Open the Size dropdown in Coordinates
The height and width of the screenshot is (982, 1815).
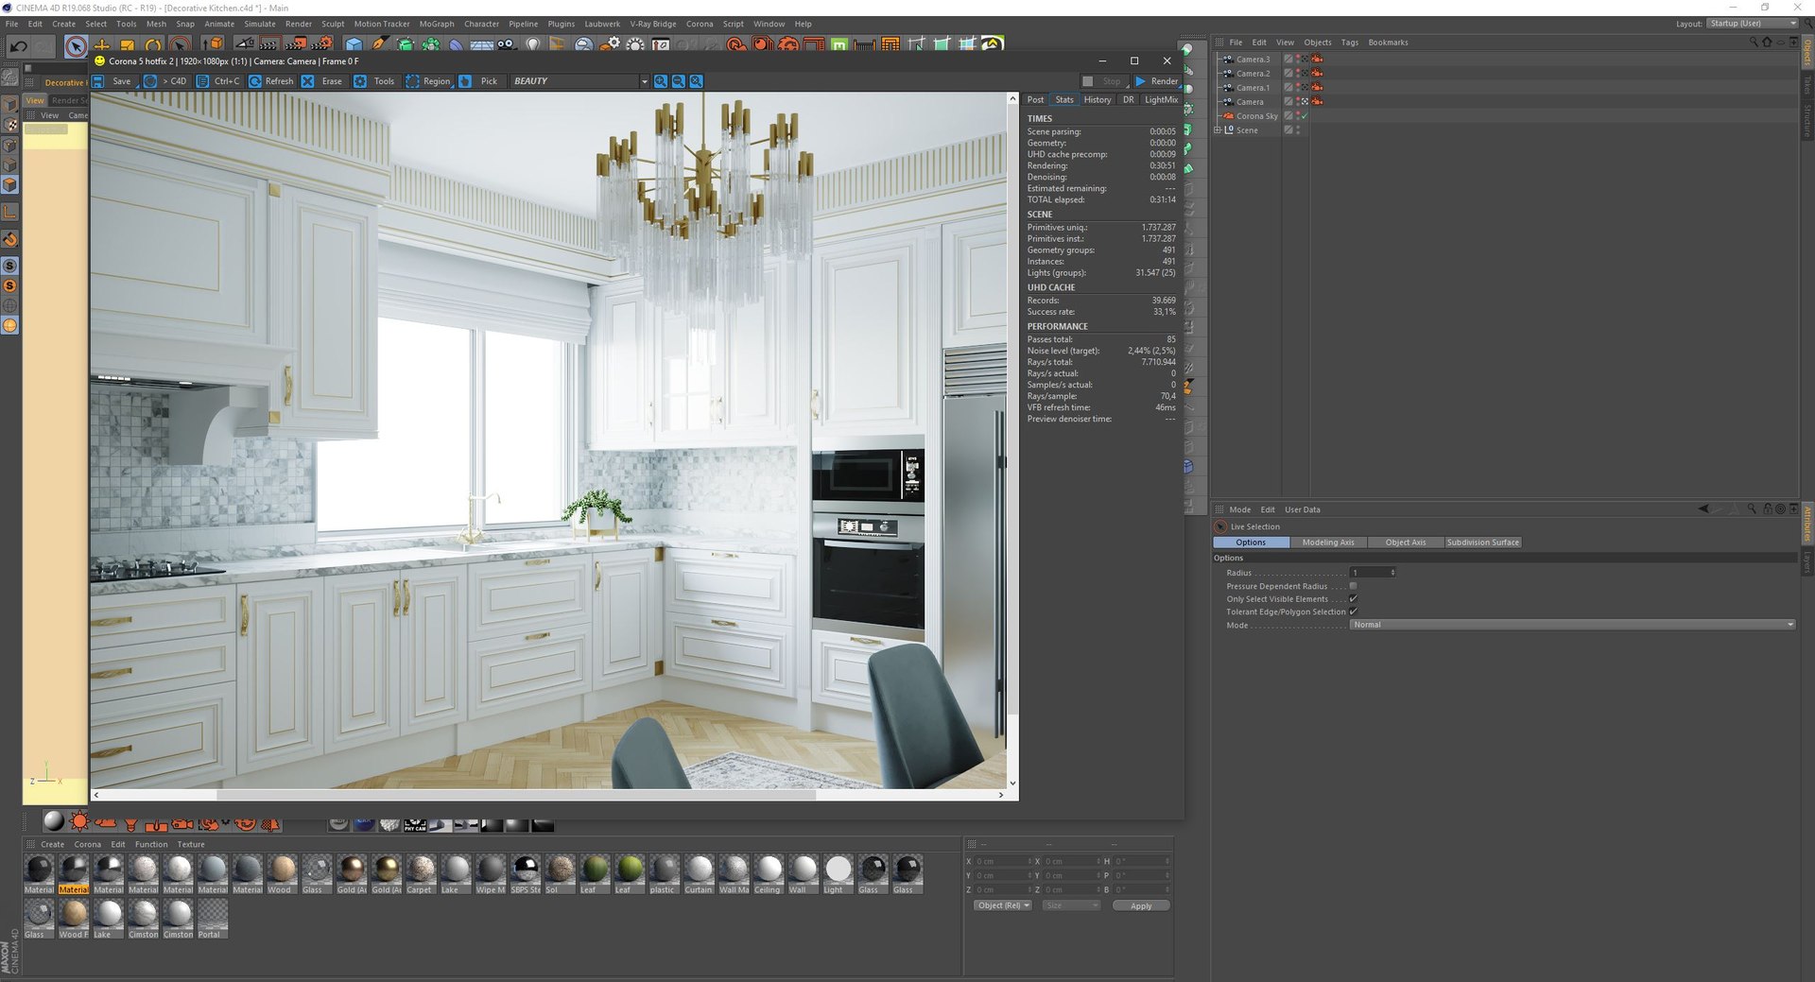(1072, 905)
